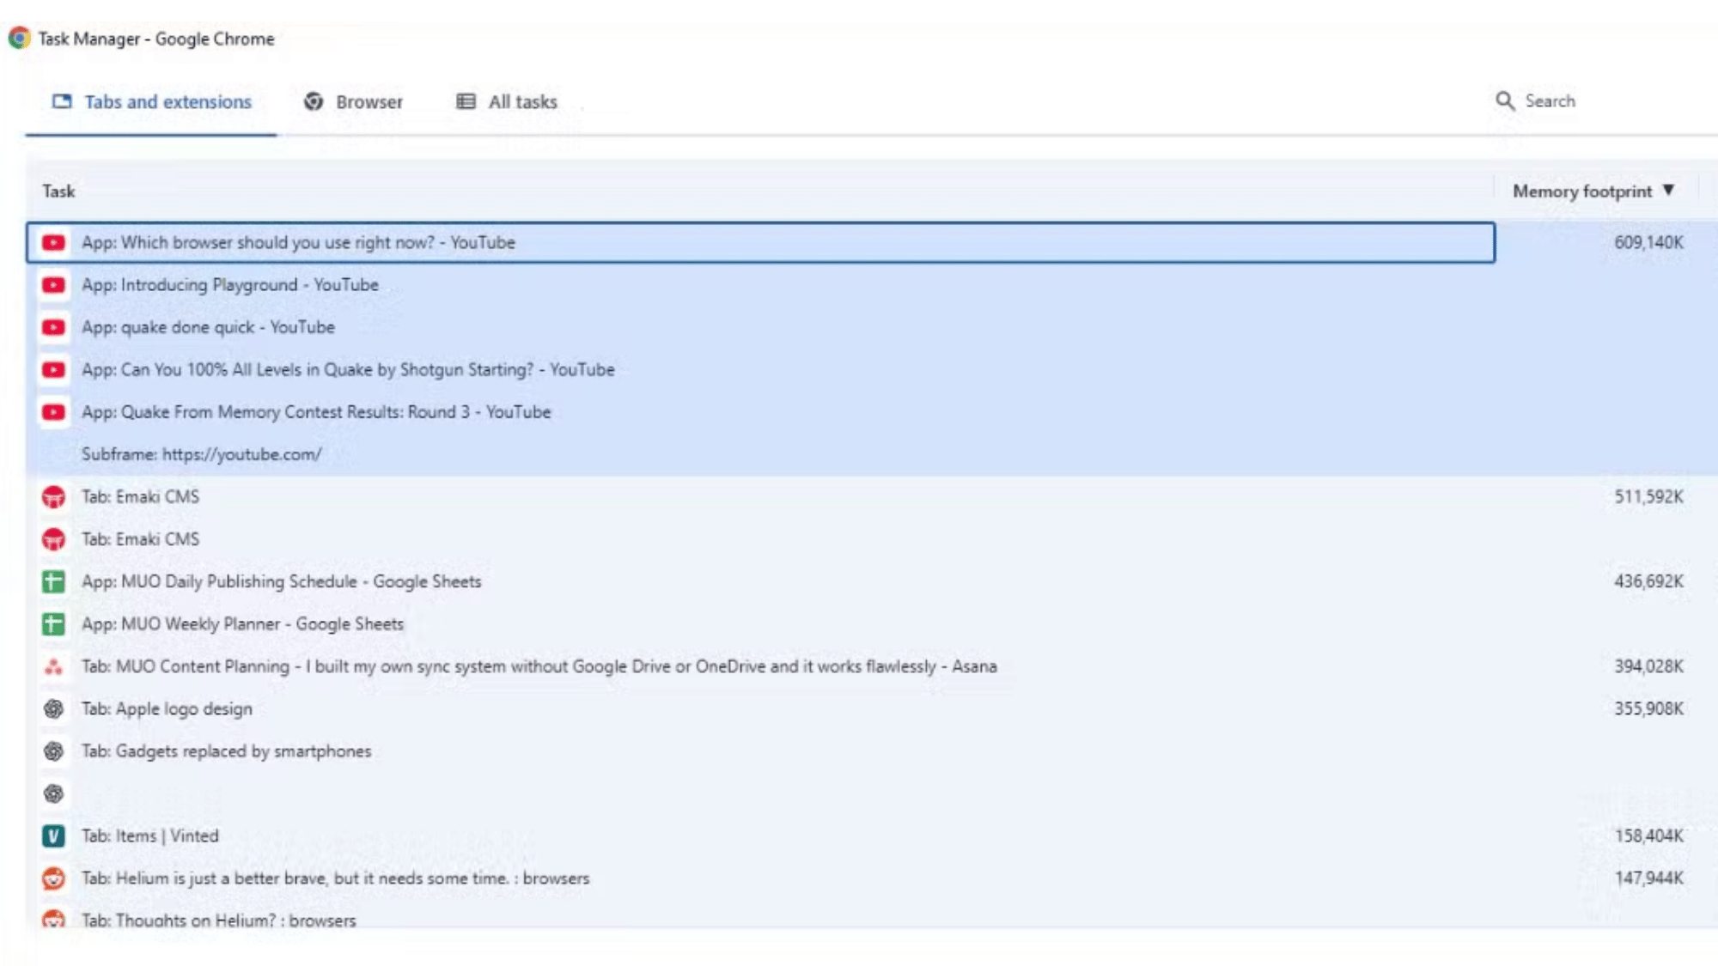Viewport: 1718px width, 966px height.
Task: Click the 511,592K memory value
Action: pos(1648,496)
